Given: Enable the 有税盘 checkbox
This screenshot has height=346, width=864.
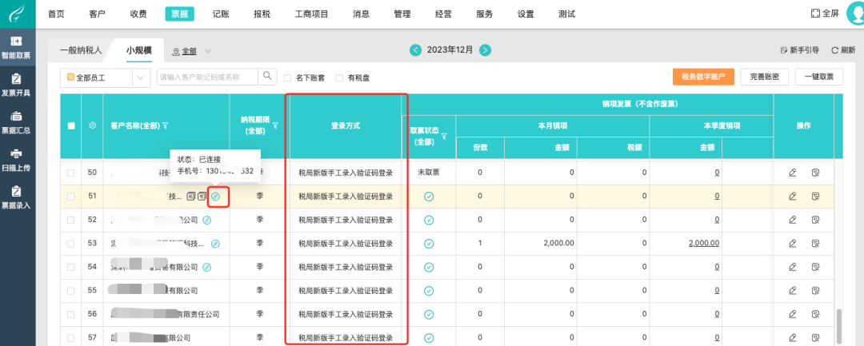Looking at the screenshot, I should pos(340,78).
